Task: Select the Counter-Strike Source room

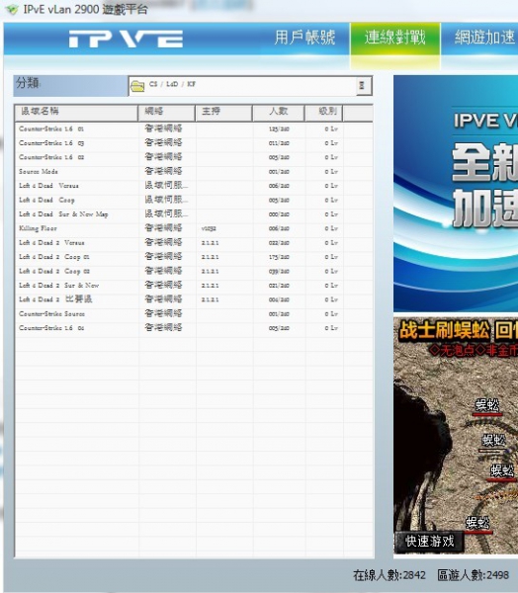Action: pos(194,314)
